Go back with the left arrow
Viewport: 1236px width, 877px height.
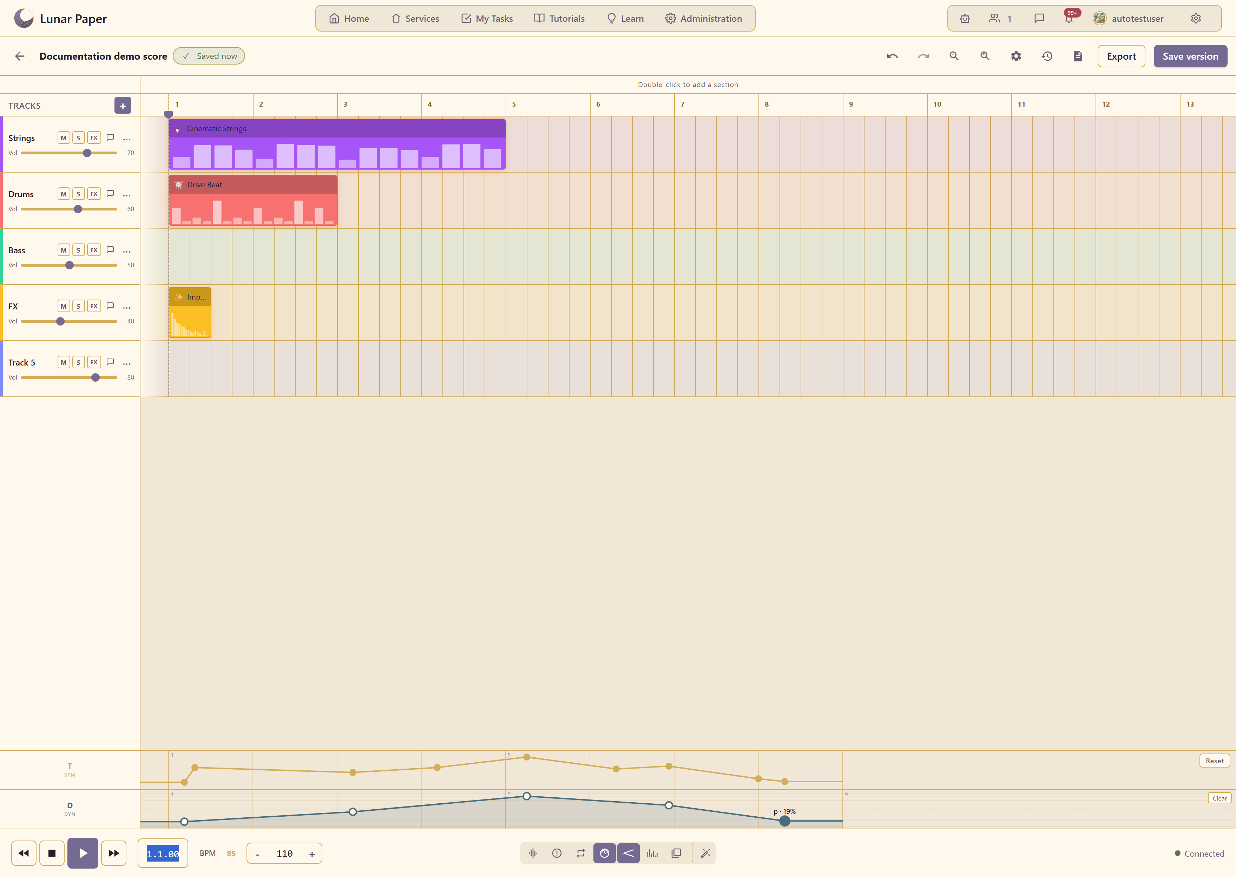coord(20,56)
